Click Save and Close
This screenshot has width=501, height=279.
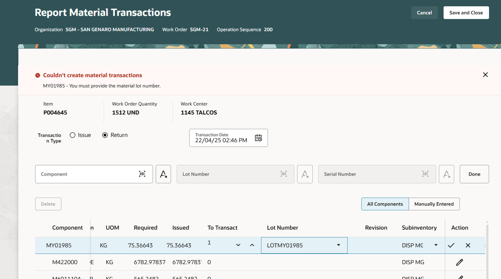tap(466, 12)
